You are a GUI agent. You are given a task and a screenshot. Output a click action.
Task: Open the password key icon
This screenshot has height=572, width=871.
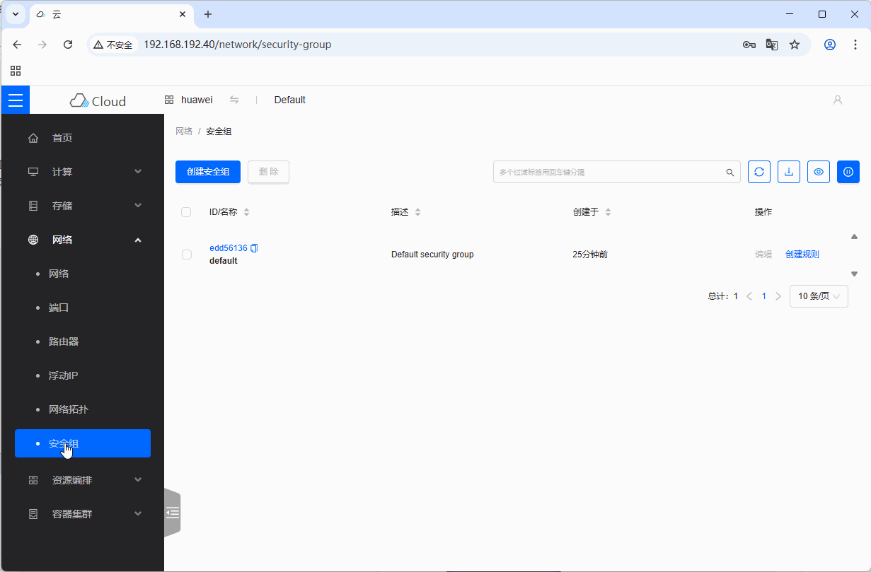749,45
